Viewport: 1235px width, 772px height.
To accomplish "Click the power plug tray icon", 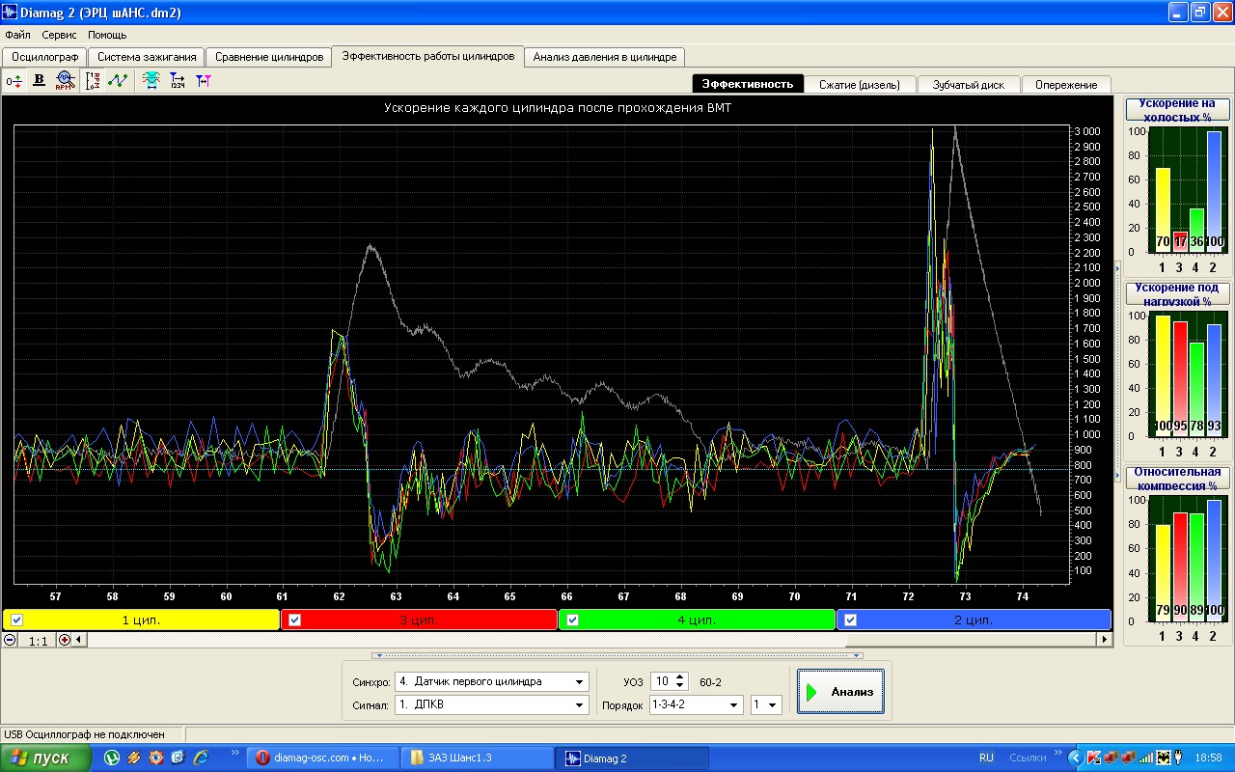I will (x=1177, y=758).
